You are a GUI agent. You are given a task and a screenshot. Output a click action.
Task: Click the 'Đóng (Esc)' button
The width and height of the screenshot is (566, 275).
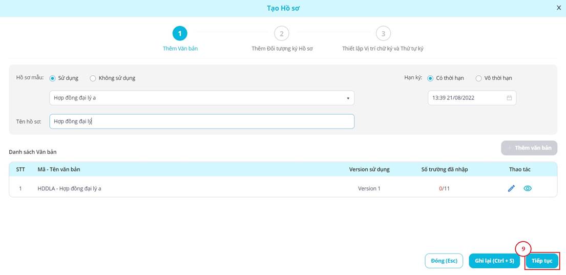pos(444,261)
